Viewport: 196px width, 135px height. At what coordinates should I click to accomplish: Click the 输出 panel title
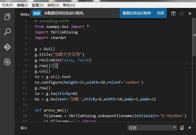(24, 128)
